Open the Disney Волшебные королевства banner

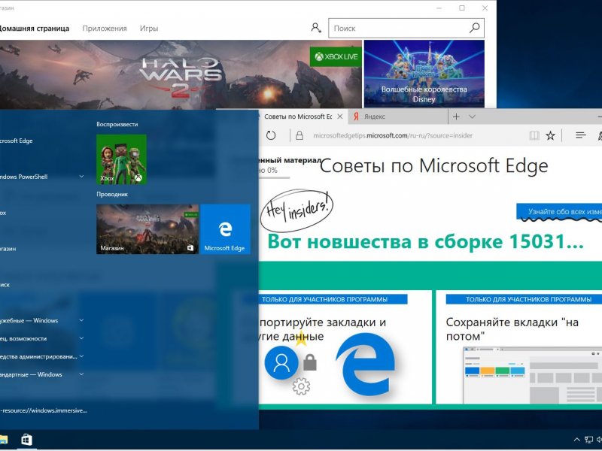click(424, 74)
